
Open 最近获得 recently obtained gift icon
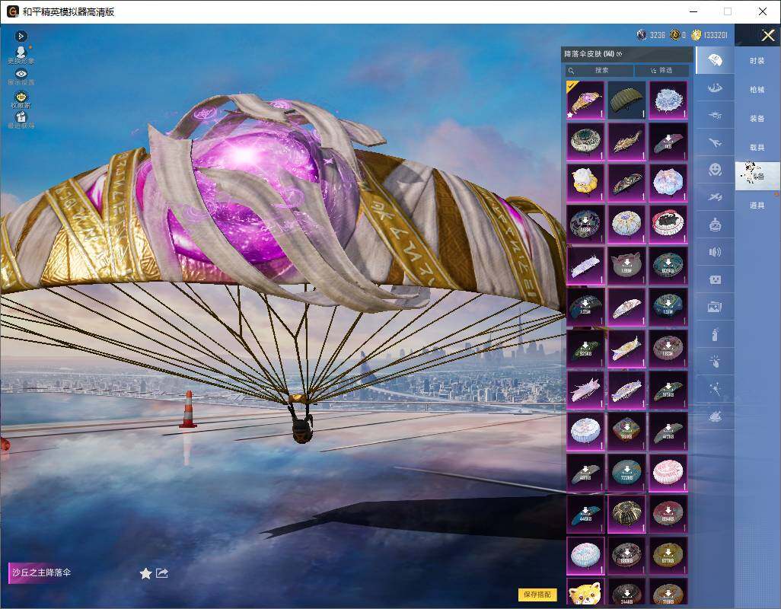pyautogui.click(x=21, y=120)
